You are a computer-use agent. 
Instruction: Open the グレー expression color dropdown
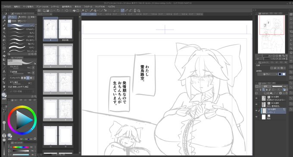267,74
